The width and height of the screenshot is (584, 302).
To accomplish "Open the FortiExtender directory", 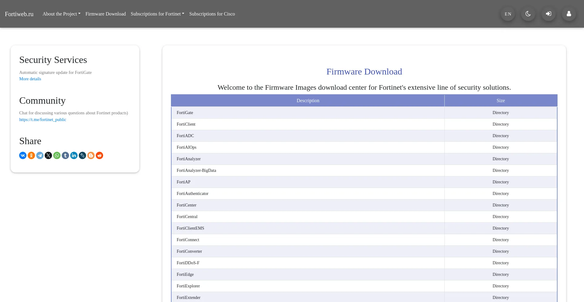I will (x=189, y=297).
